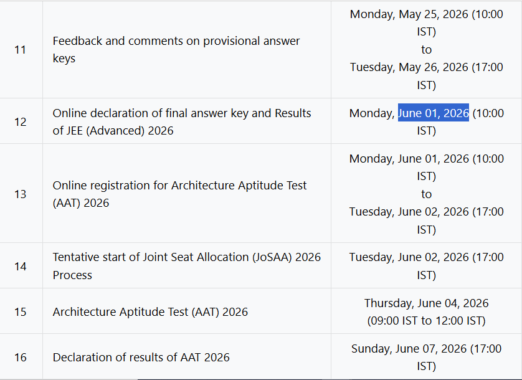Viewport: 522px width, 380px height.
Task: Click 'Online registration for Architecture Aptitude Test' text
Action: click(179, 186)
